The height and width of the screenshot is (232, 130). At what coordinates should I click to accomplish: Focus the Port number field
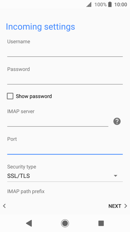[65, 149]
